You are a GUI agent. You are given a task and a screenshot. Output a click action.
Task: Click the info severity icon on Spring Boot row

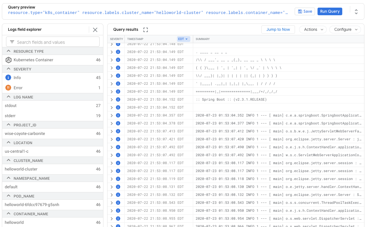pos(118,99)
